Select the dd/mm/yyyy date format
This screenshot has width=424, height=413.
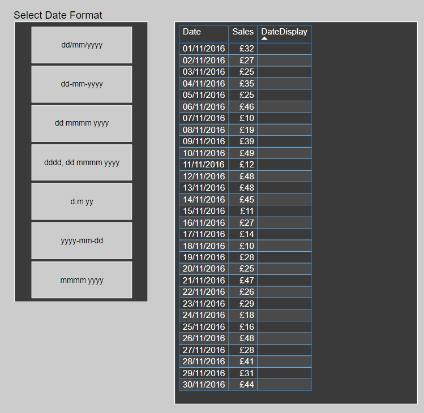point(82,45)
